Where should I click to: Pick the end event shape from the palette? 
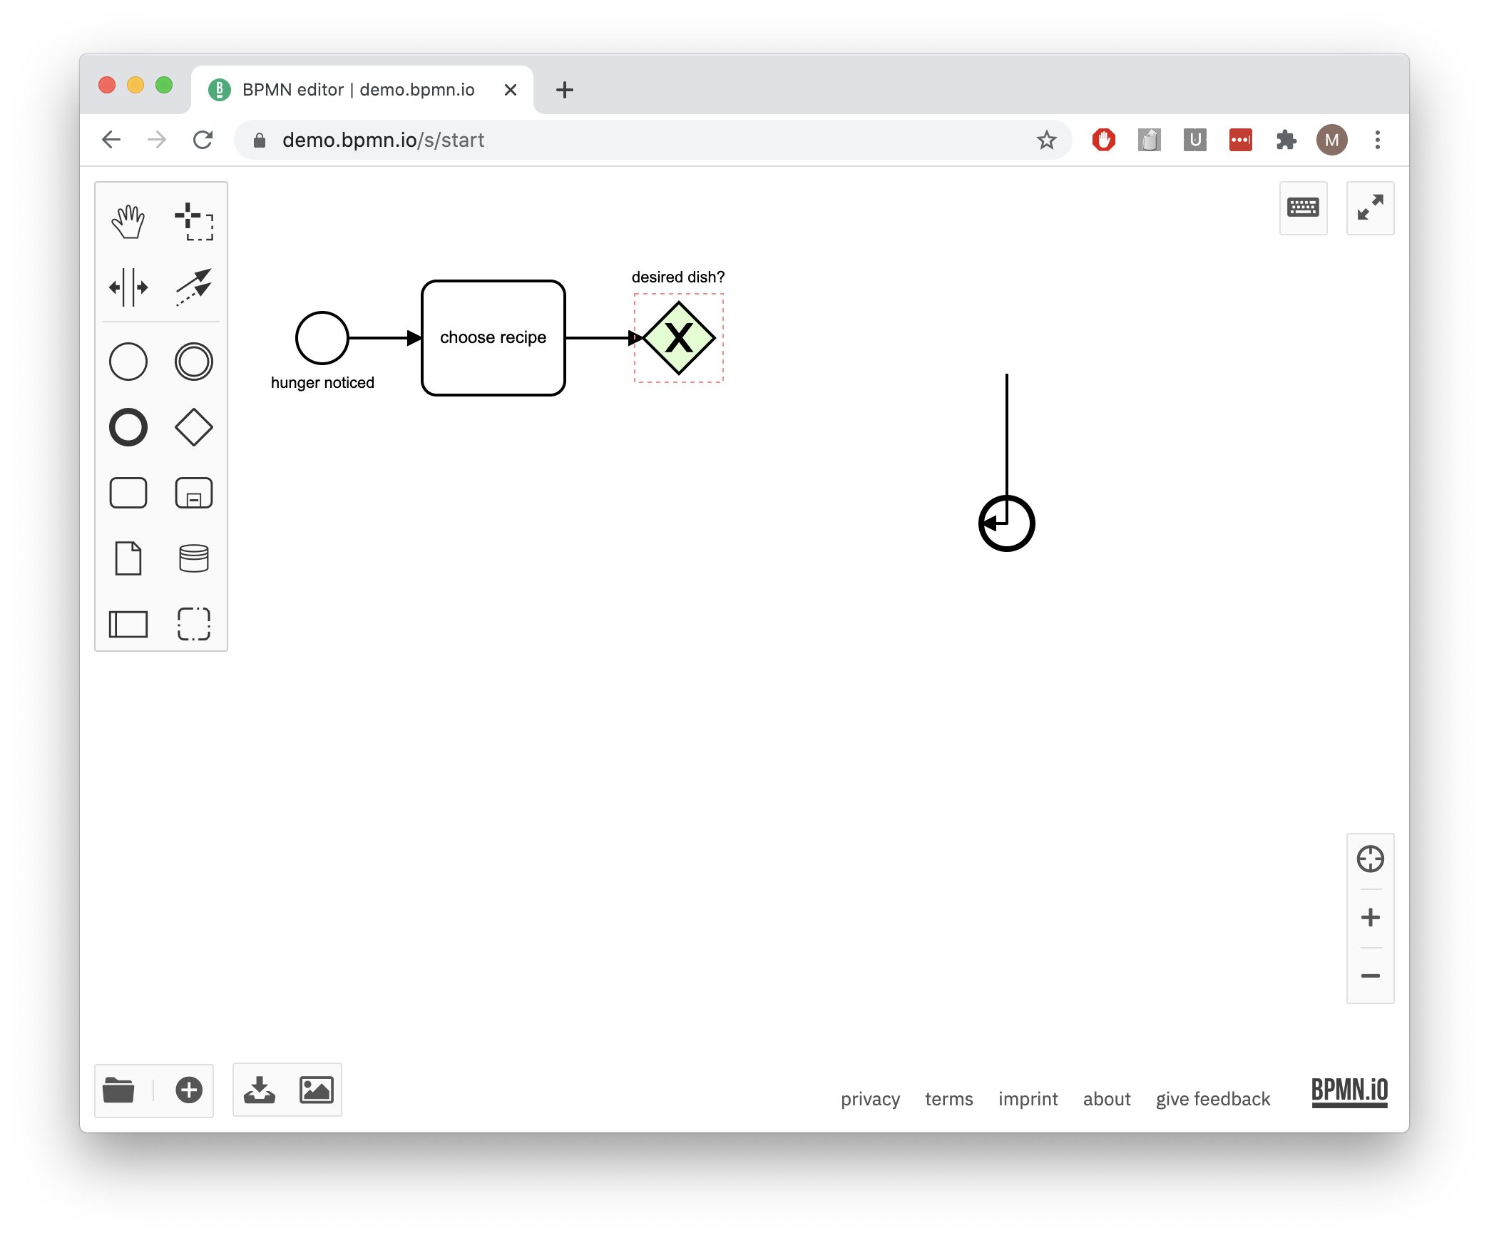[128, 427]
